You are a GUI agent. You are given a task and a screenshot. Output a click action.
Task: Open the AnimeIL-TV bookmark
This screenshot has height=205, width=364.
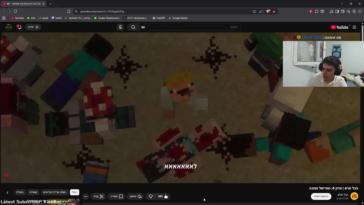point(78,18)
